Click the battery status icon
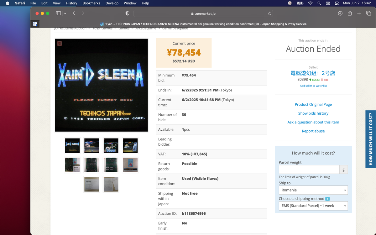Screen dimensions: 376x235 pyautogui.click(x=300, y=3)
